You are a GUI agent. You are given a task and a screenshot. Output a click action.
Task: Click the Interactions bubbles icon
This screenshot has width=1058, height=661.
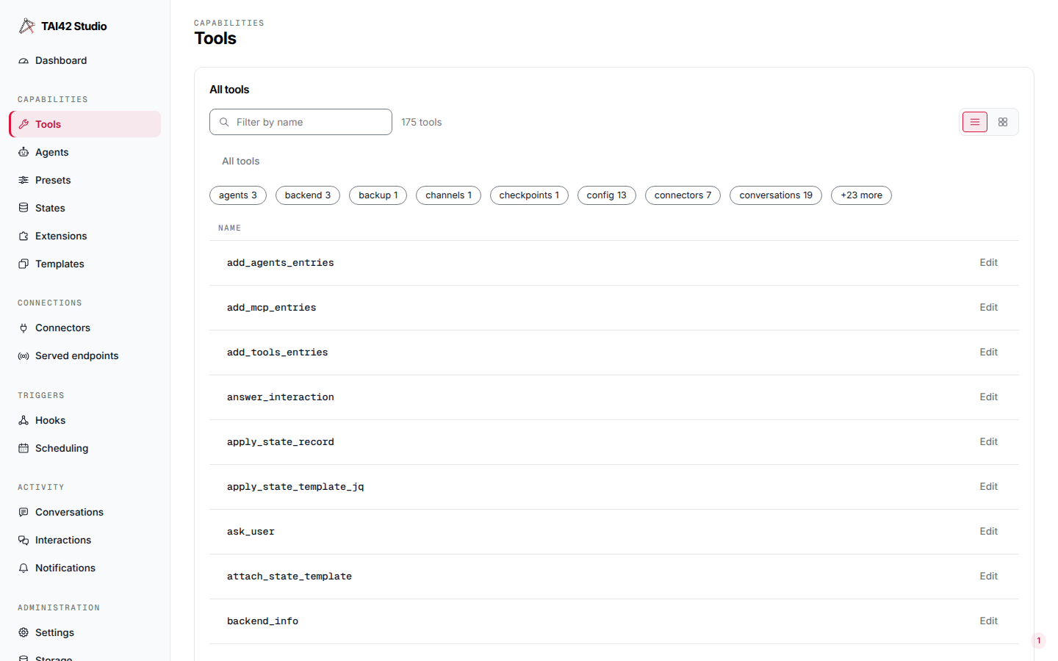pyautogui.click(x=24, y=540)
